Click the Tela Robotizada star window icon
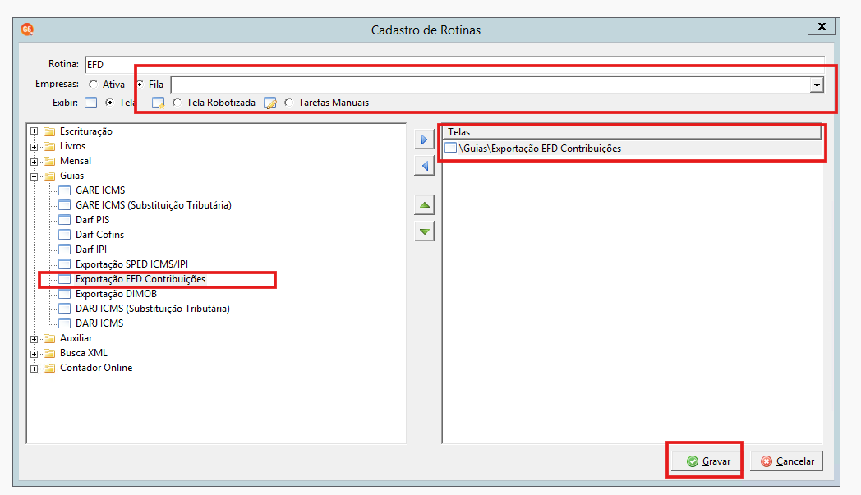Viewport: 861px width, 495px height. (158, 103)
